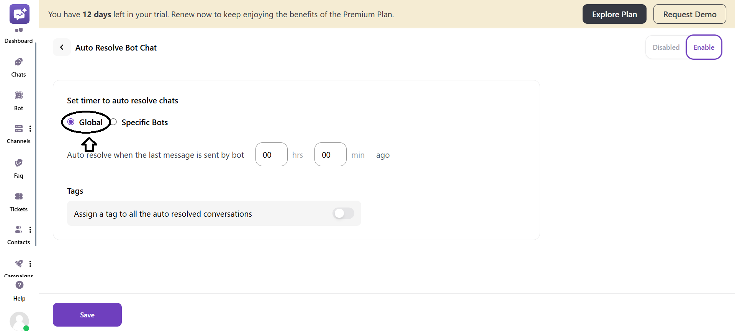Expand Campaigns three-dot options menu

coord(30,263)
